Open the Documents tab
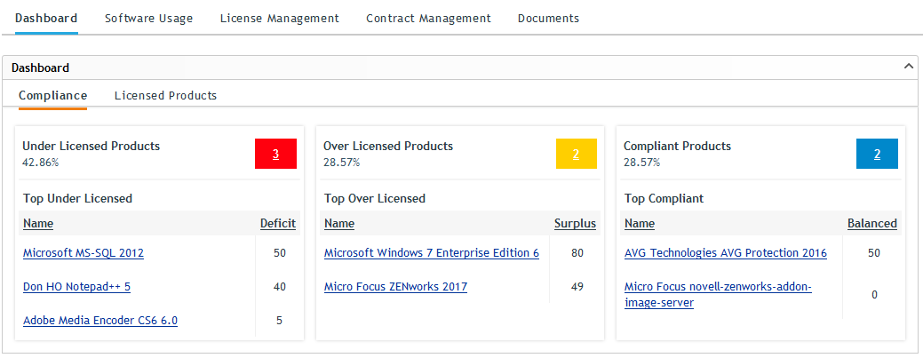 pyautogui.click(x=548, y=18)
